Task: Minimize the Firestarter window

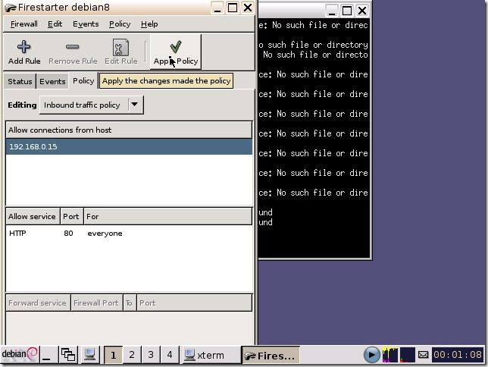Action: pos(217,8)
